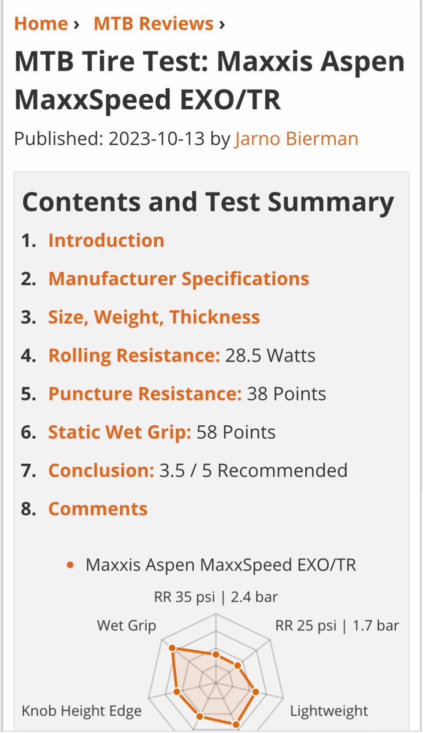Click the Wet Grip axis label
Image resolution: width=423 pixels, height=733 pixels.
pyautogui.click(x=126, y=625)
